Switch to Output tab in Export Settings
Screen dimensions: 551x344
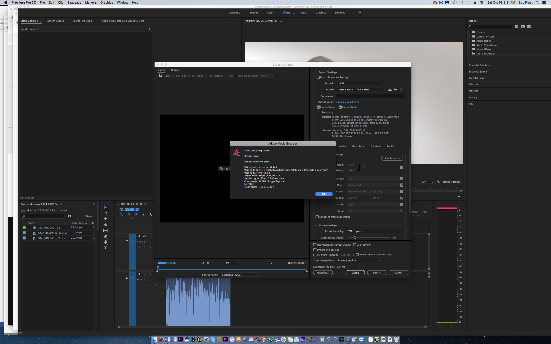pos(175,70)
